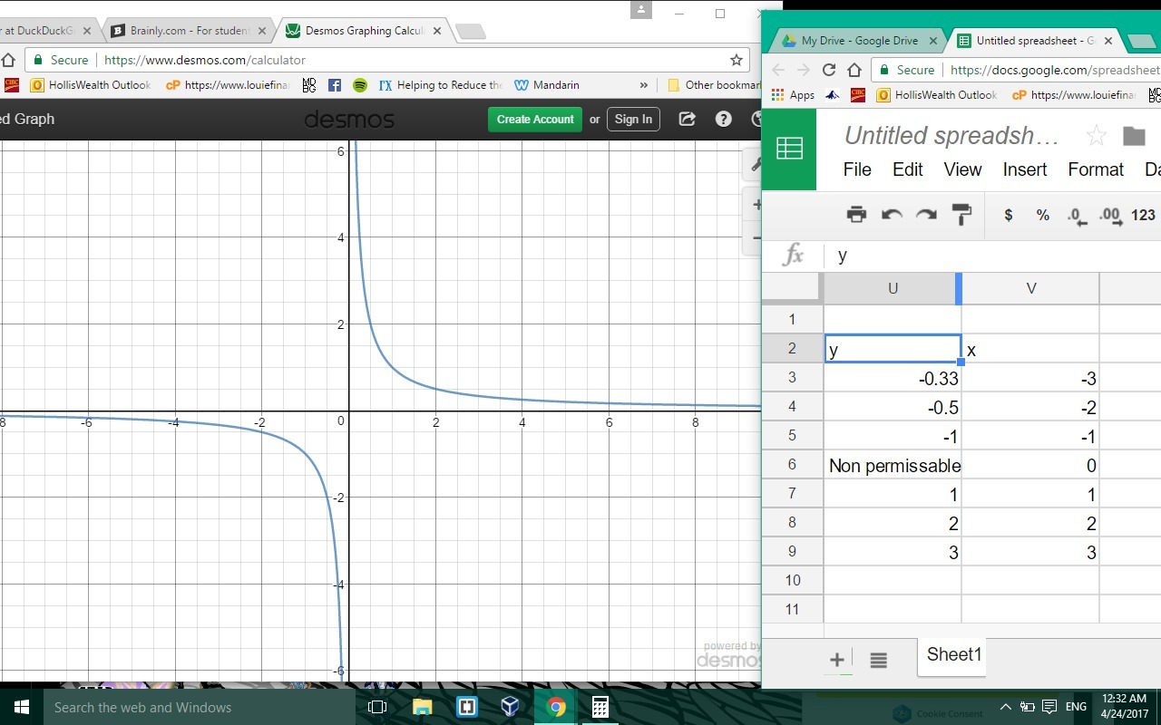1161x725 pixels.
Task: Bookmark the Desmos page with star
Action: point(736,60)
